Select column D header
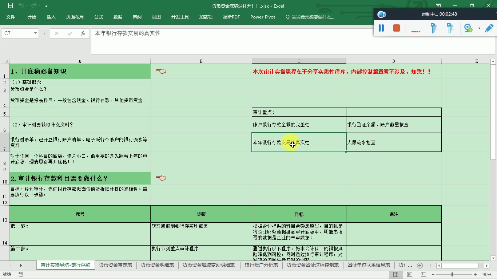The height and width of the screenshot is (279, 497). [394, 61]
